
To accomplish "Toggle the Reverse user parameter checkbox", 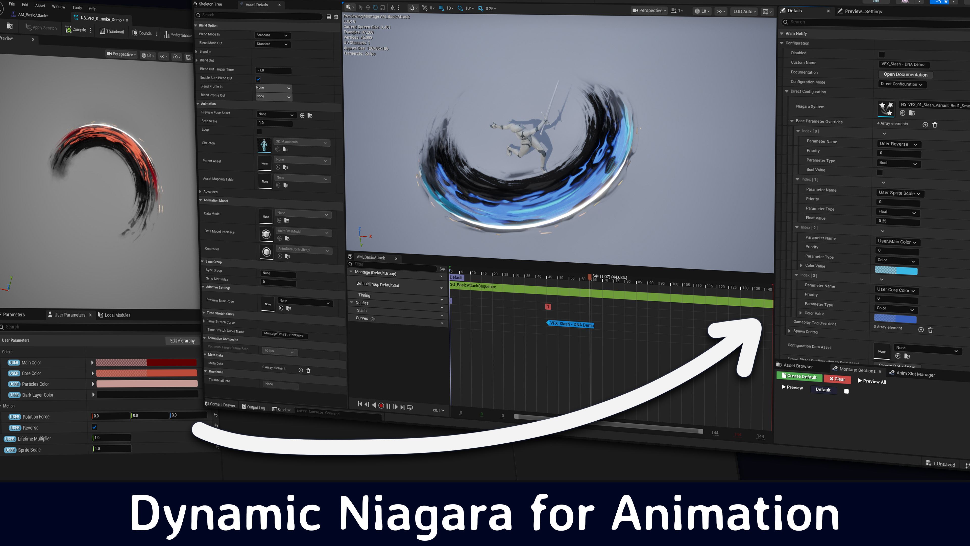I will 94,427.
